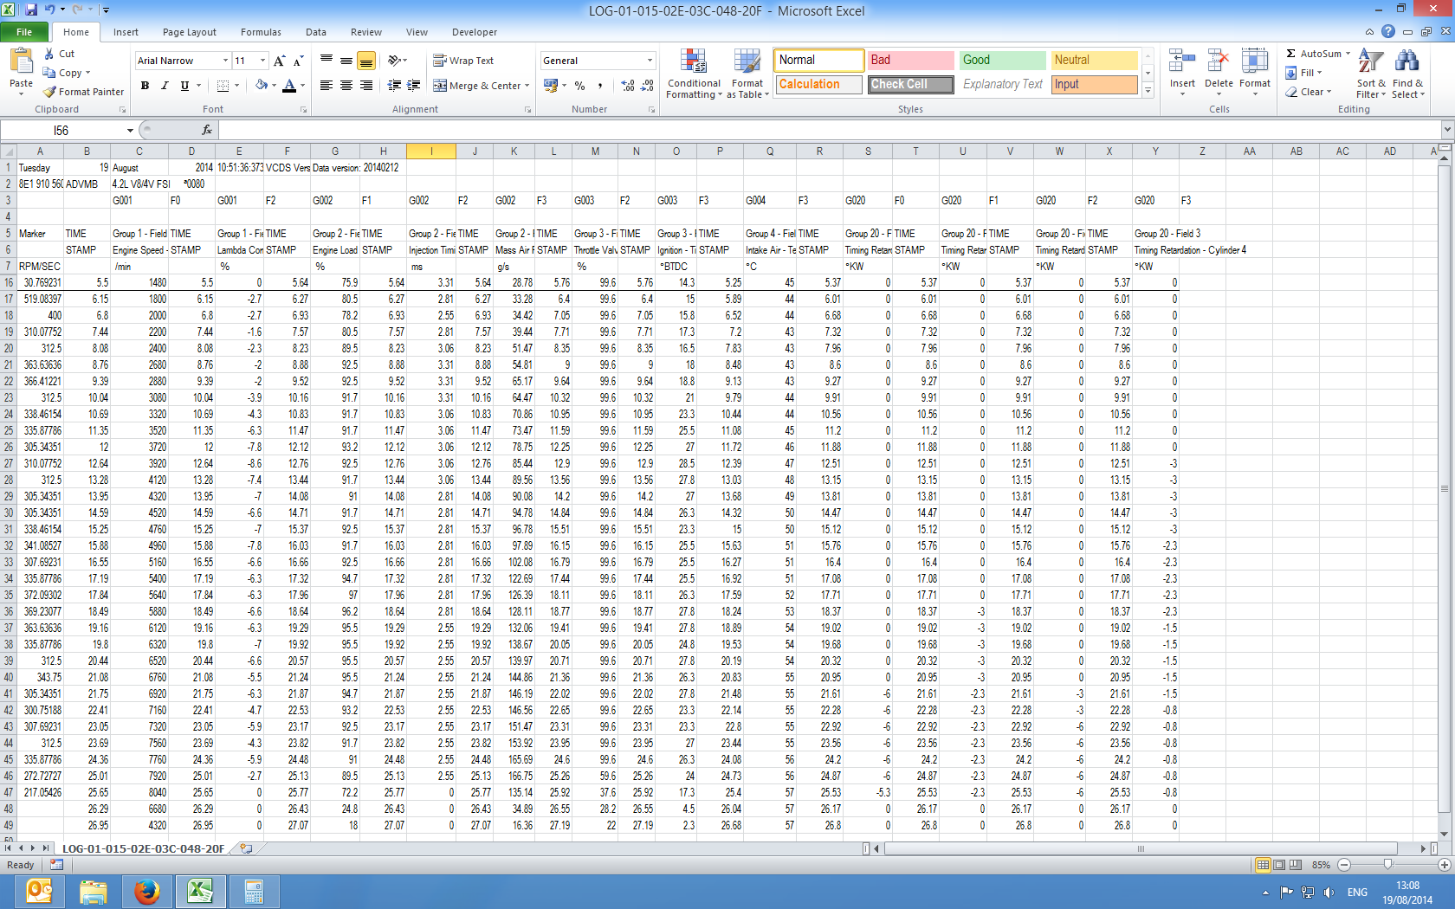Toggle Bold formatting
The width and height of the screenshot is (1455, 909).
(145, 86)
